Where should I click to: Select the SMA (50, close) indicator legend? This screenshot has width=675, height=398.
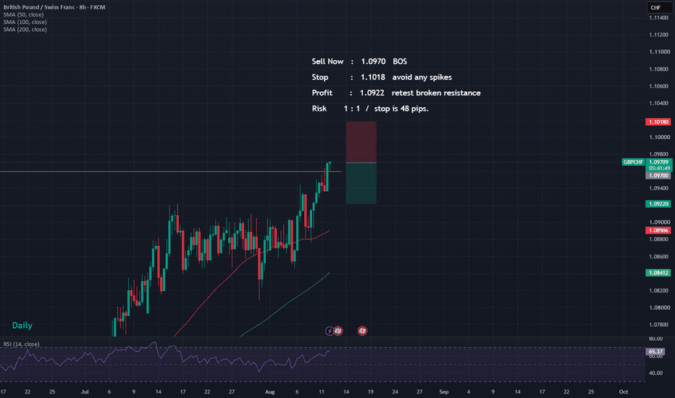[24, 14]
